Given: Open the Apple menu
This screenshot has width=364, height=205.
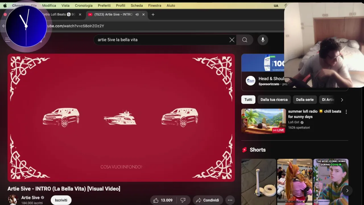Looking at the screenshot, I should point(5,5).
